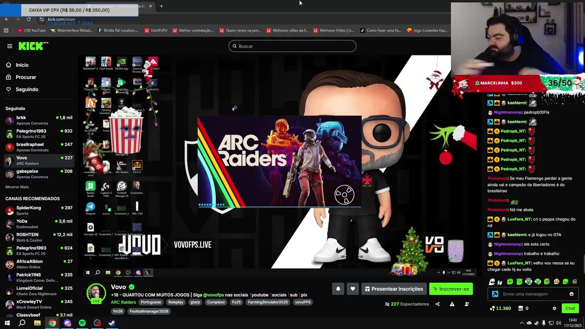Click the volume speaker tray icon
The width and height of the screenshot is (585, 329).
coord(558,323)
